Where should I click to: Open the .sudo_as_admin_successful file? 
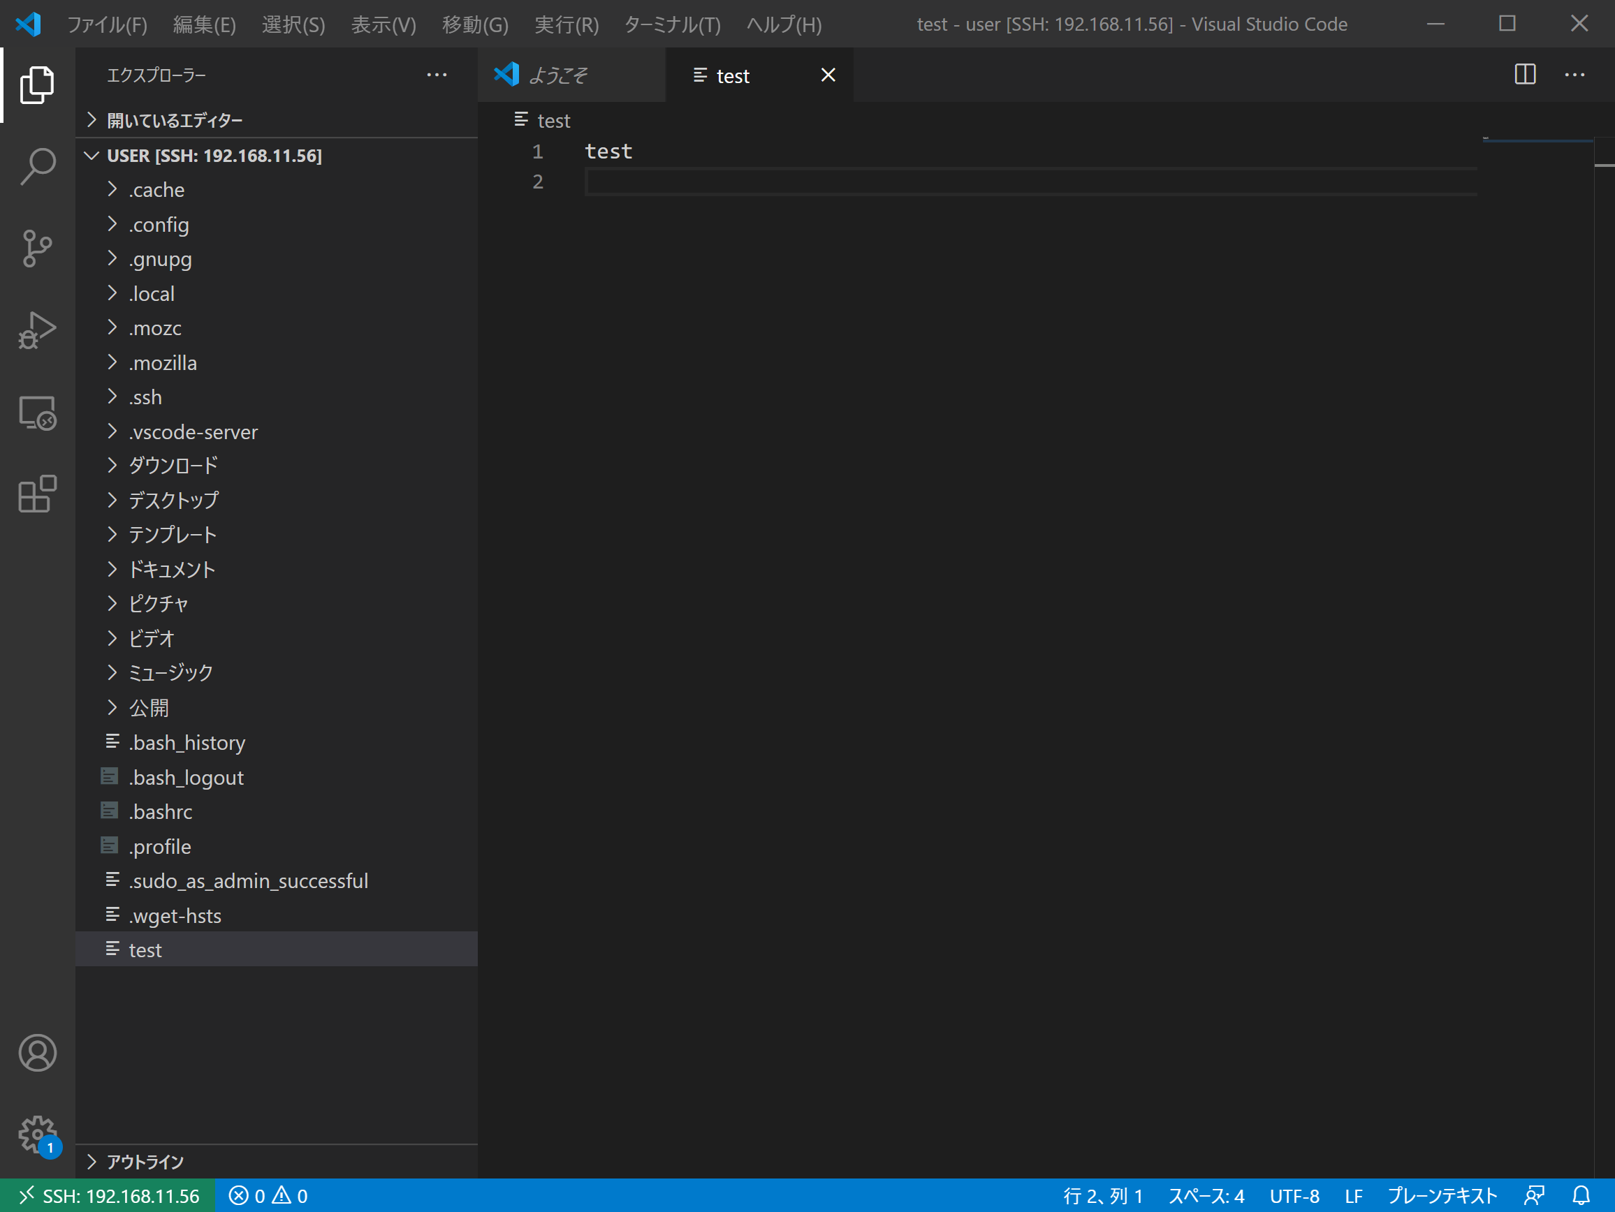(277, 881)
